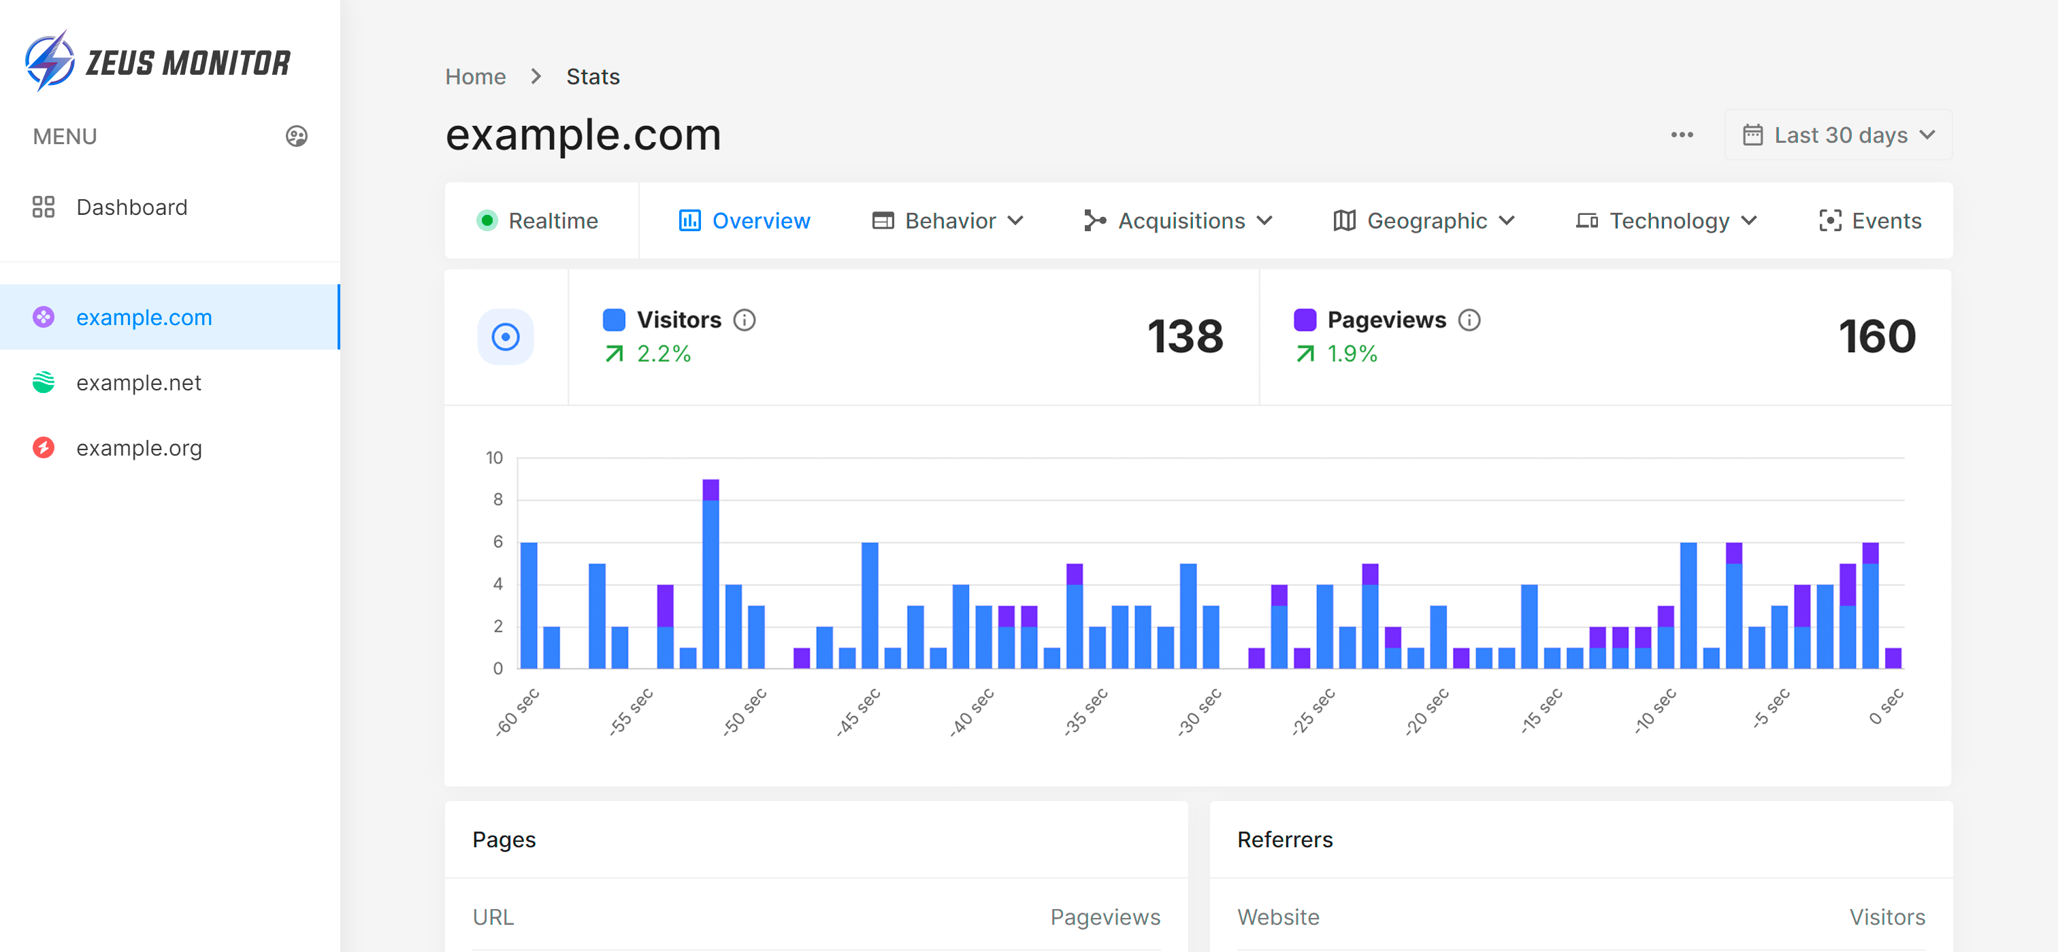Click the Behavior window icon
This screenshot has width=2058, height=952.
pos(883,220)
